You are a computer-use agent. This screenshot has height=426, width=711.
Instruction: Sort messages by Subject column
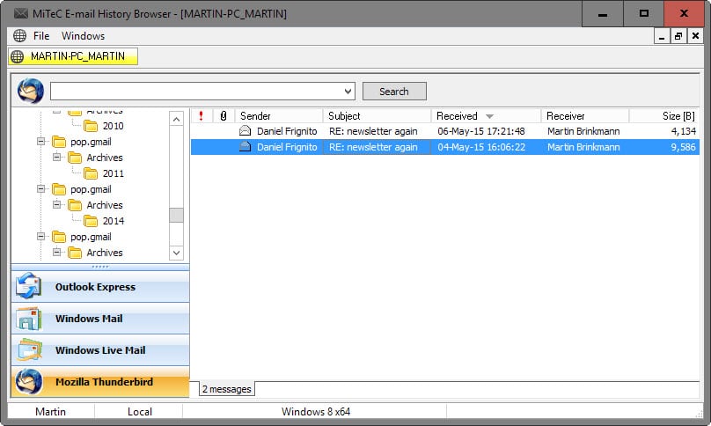coord(377,115)
